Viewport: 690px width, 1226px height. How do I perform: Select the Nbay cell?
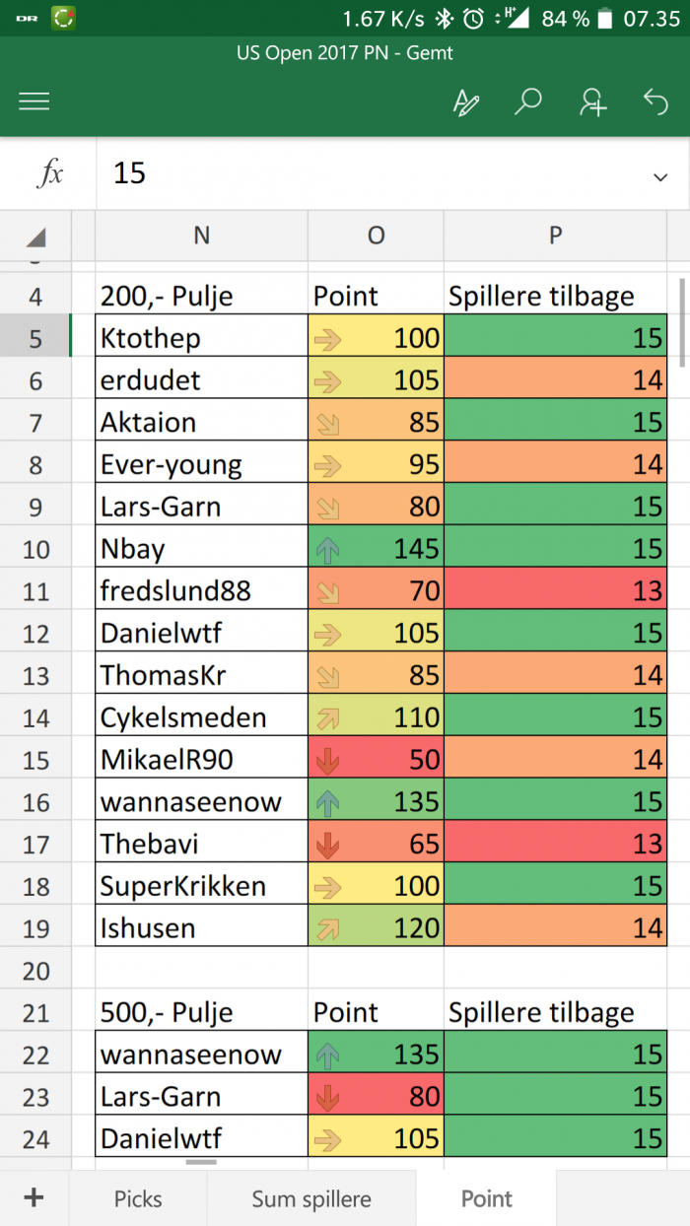click(201, 548)
